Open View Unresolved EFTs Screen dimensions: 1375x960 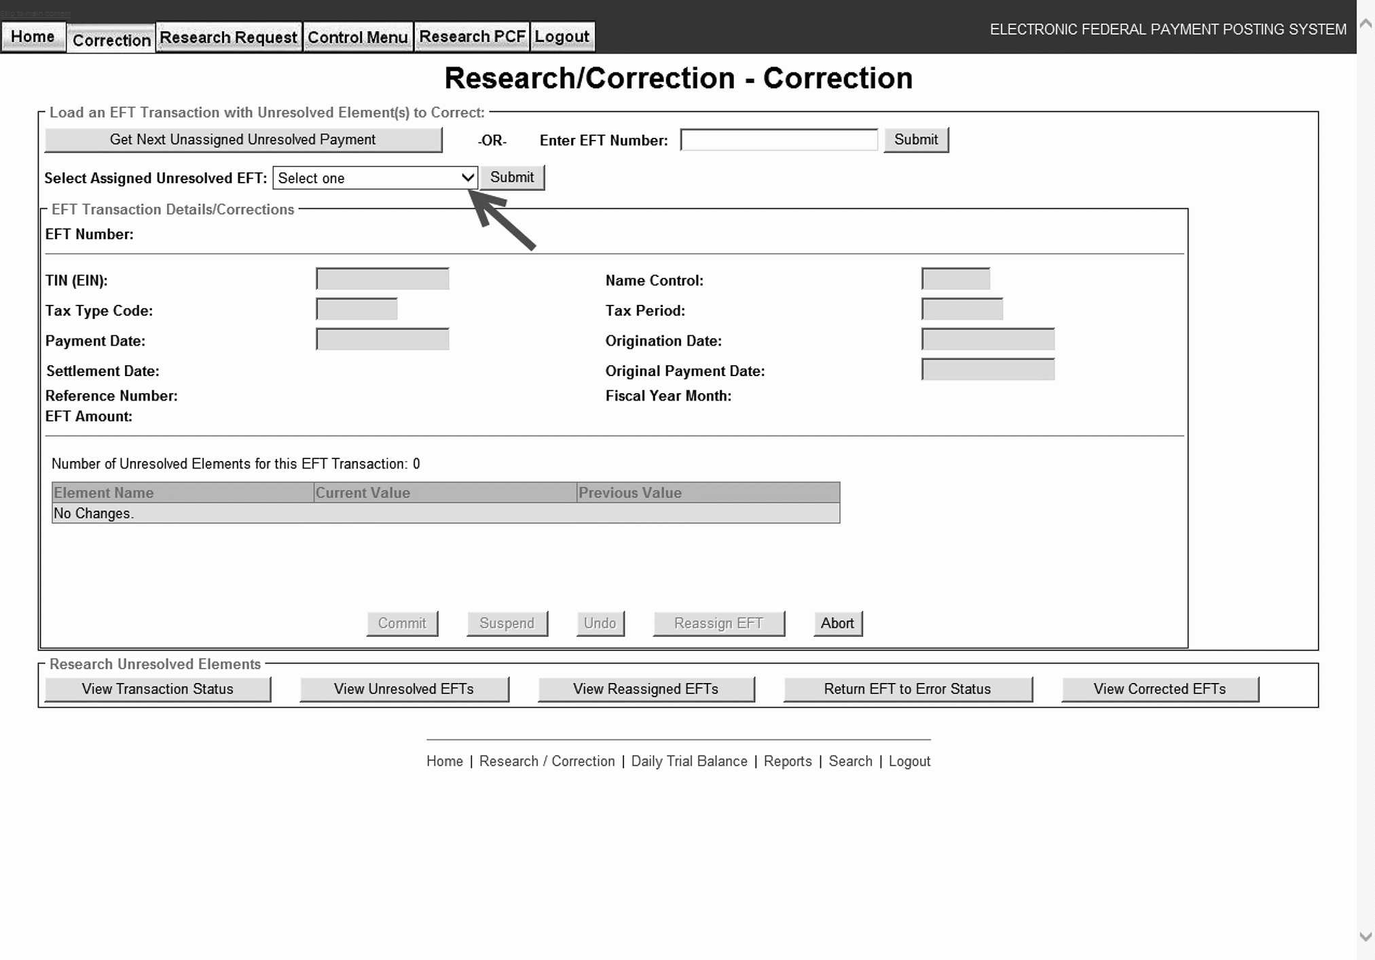[x=403, y=689]
